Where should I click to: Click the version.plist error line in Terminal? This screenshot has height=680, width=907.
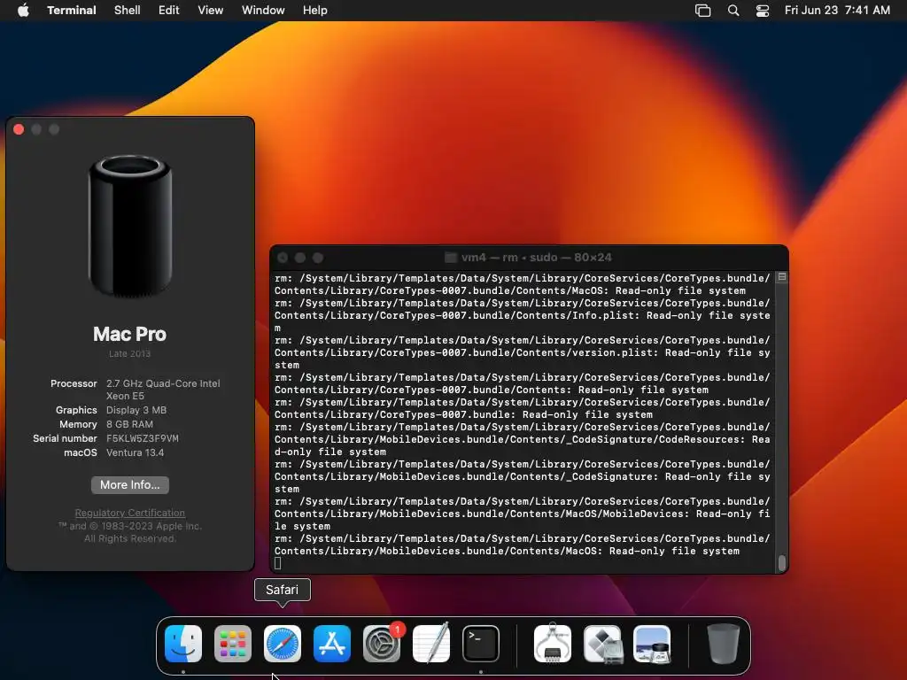coord(523,352)
